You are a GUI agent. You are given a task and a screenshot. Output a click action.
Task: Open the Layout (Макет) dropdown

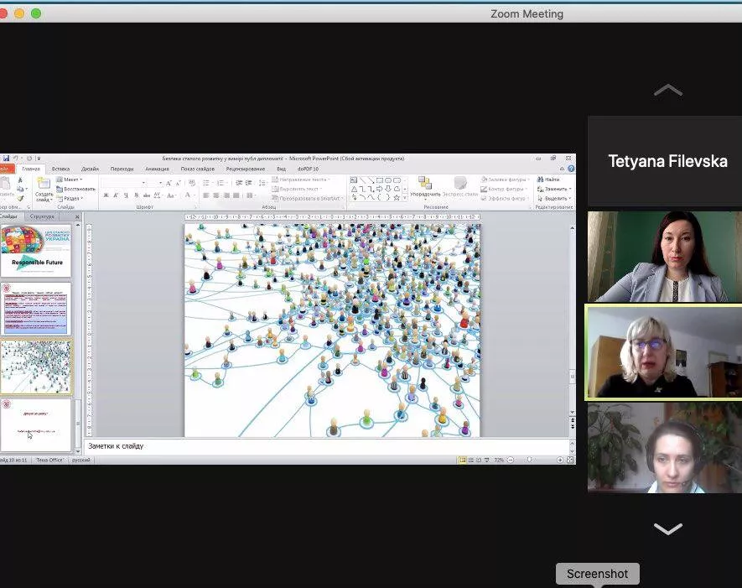pos(70,180)
